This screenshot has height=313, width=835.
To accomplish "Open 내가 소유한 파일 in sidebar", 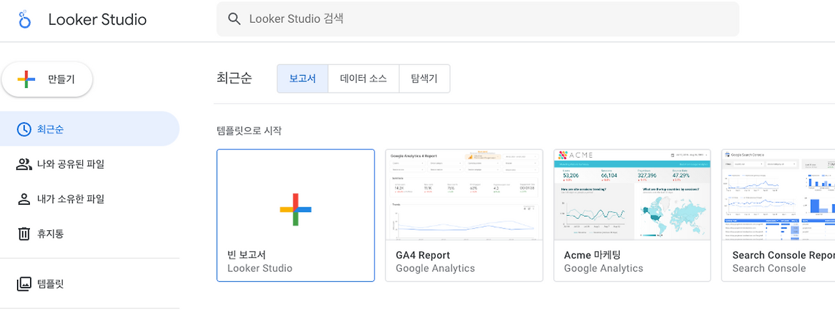I will tap(89, 199).
